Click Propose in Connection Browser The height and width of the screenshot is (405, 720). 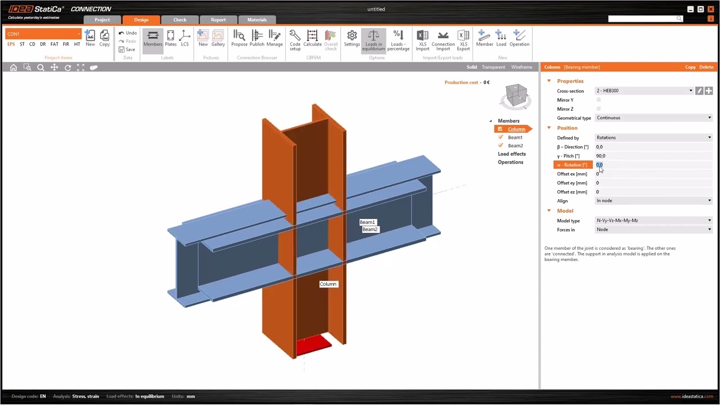click(x=239, y=38)
